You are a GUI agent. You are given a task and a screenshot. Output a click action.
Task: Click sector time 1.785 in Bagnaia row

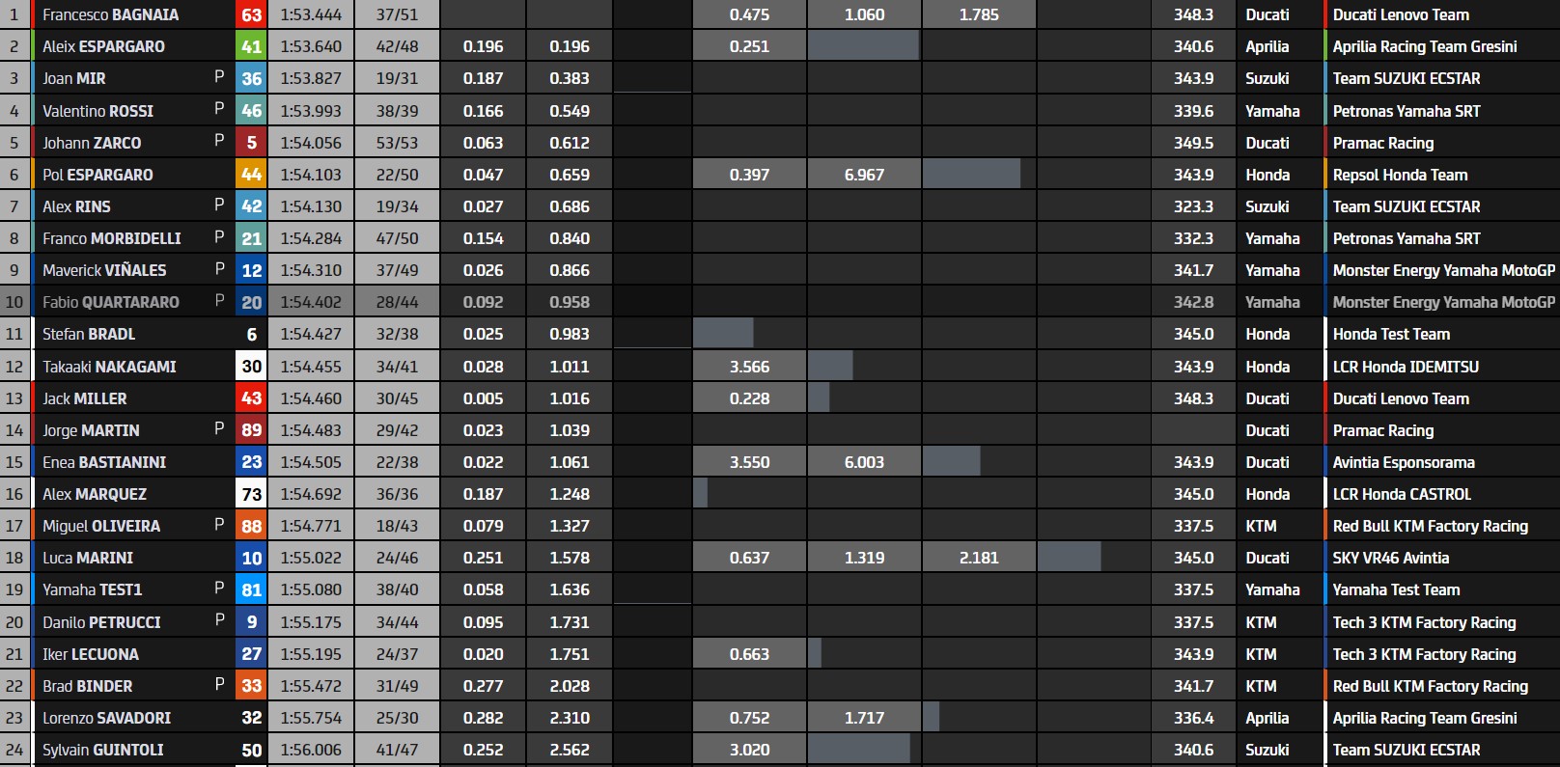[x=979, y=14]
